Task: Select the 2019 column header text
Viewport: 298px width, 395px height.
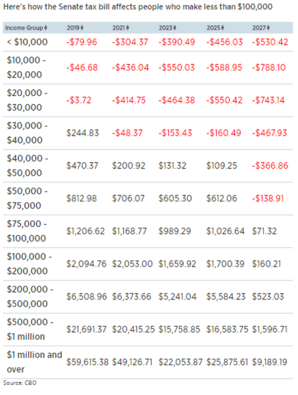Action: pos(73,28)
